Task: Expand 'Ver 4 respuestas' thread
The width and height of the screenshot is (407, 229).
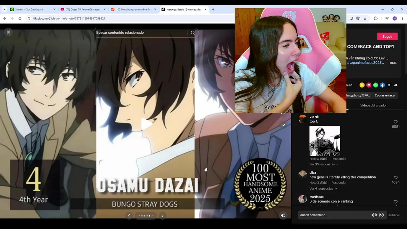Action: (323, 189)
